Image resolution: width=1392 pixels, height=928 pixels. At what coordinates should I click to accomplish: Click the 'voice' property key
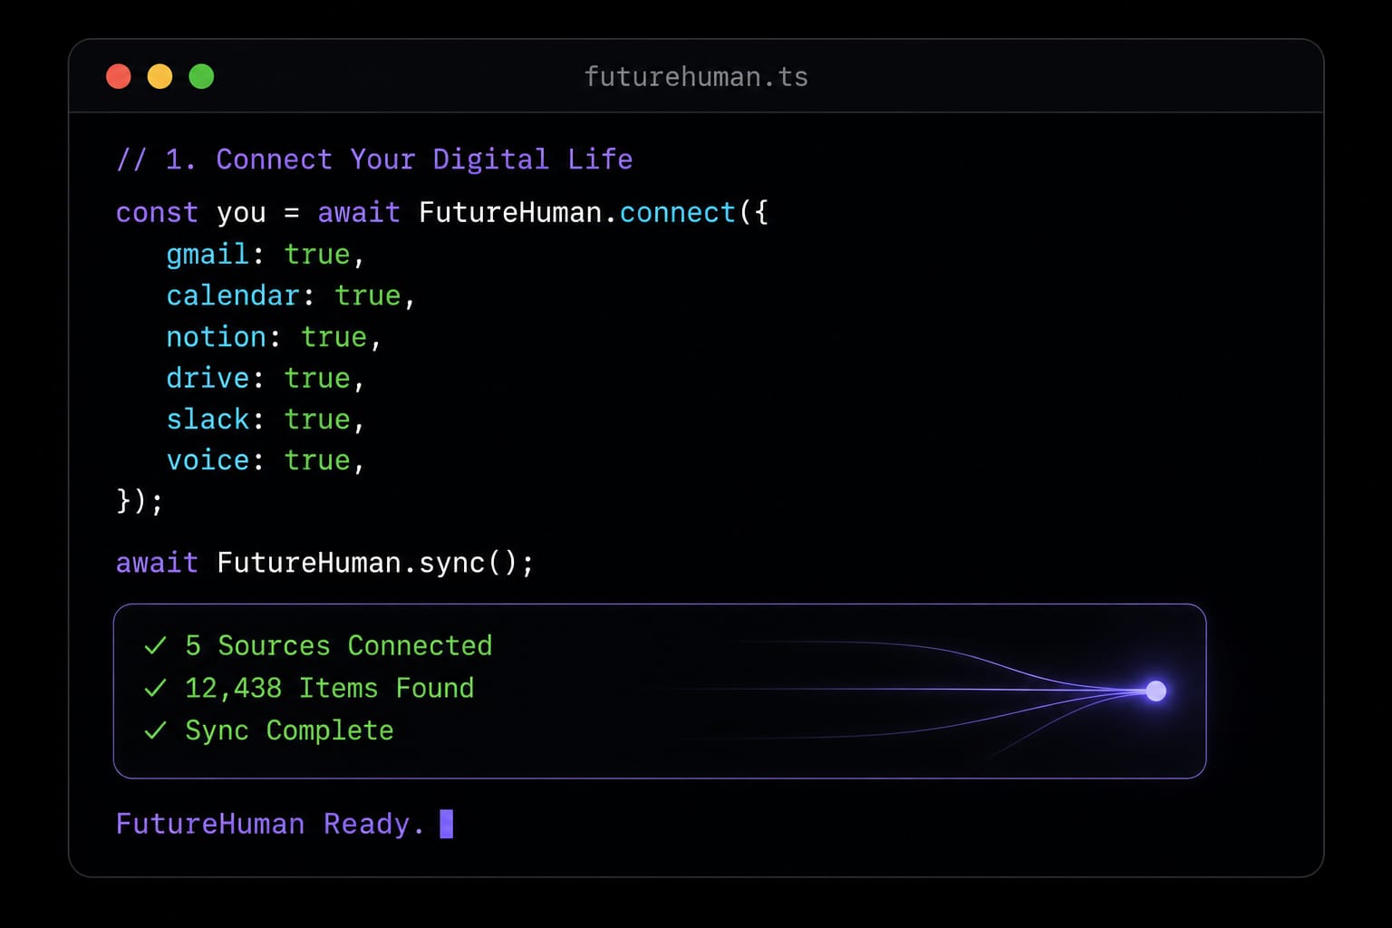[208, 460]
